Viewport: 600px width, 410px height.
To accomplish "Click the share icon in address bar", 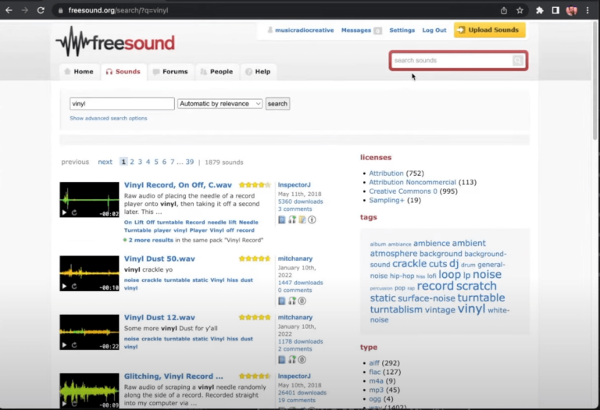I will click(x=504, y=10).
